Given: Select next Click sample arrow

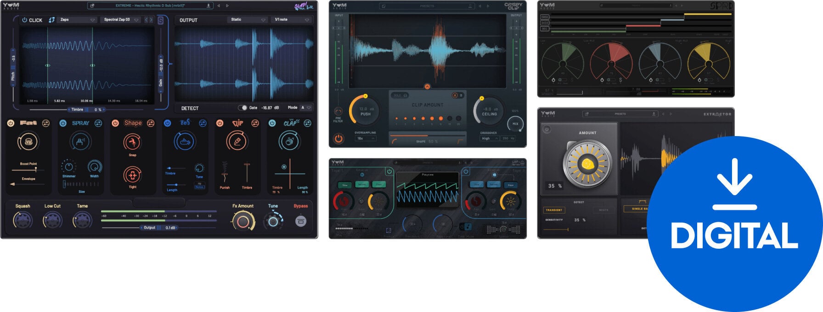Looking at the screenshot, I should [x=152, y=20].
